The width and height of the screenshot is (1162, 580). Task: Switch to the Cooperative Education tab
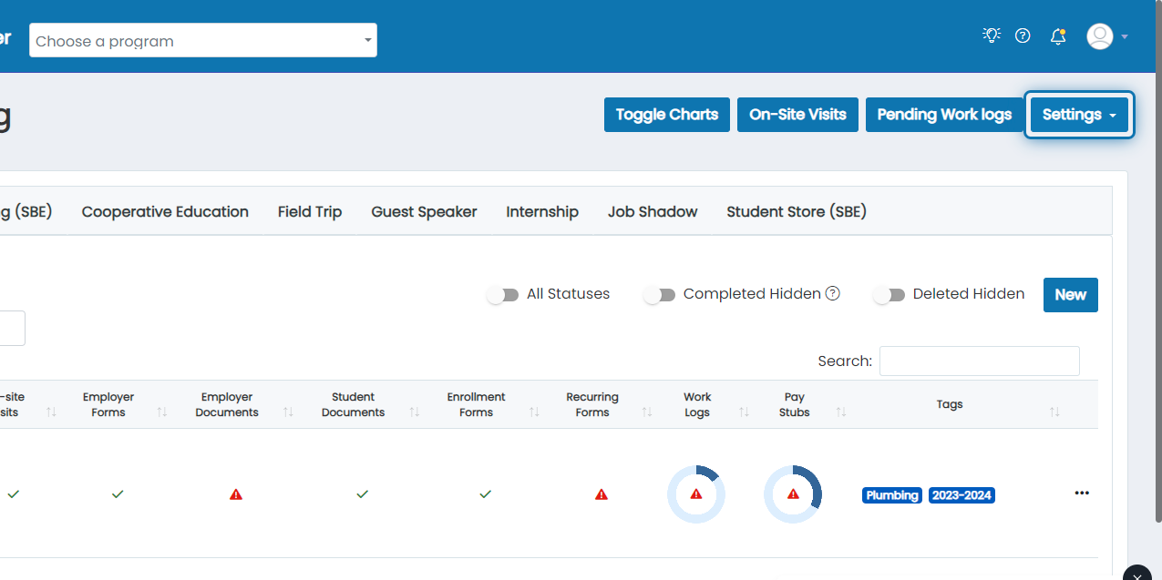[x=165, y=211]
